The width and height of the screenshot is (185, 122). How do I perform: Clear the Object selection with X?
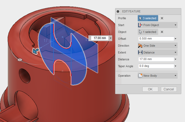click(x=162, y=32)
